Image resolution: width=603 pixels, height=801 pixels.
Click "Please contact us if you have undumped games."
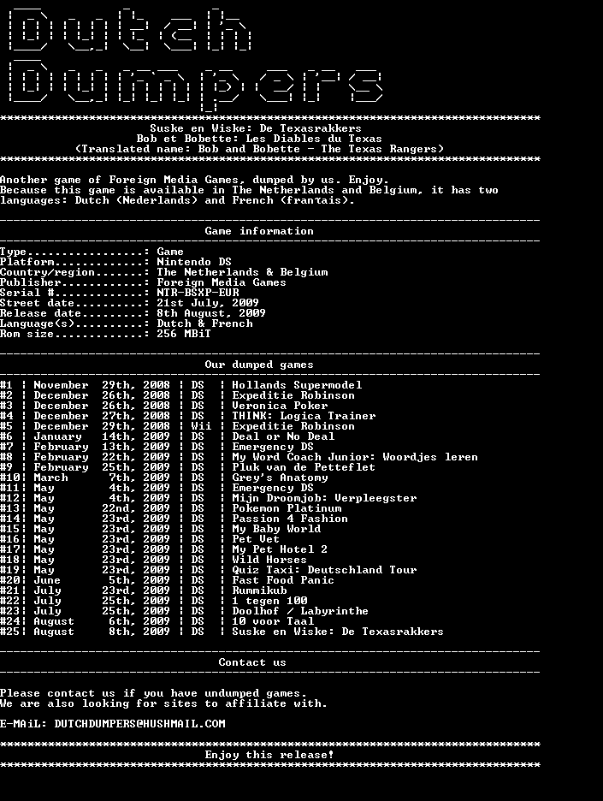[153, 693]
